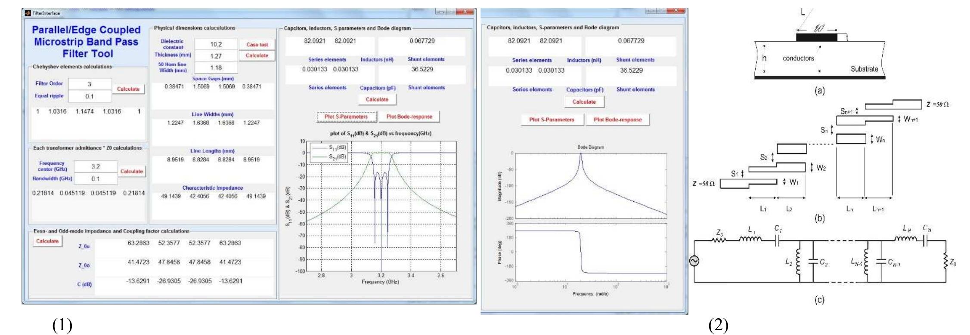Screen dimensions: 970x335
Task: Select the Filter Order input field
Action: coord(90,84)
